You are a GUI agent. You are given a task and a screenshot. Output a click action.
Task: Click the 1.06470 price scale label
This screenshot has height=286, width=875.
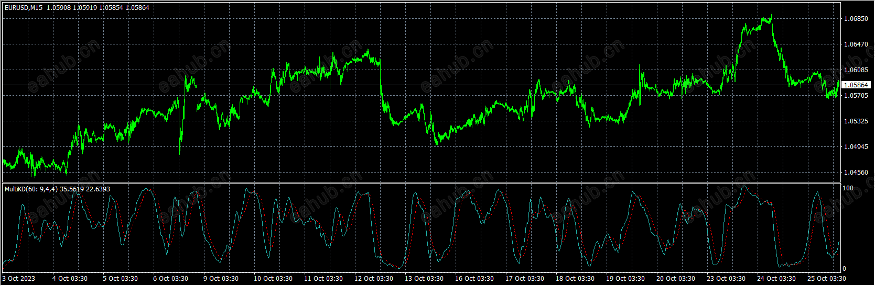856,44
